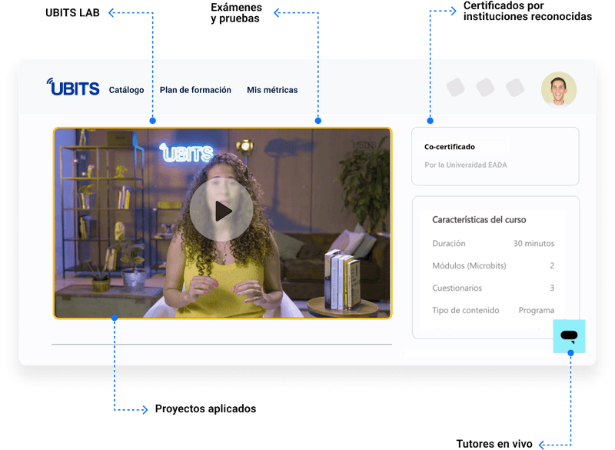Screen dimensions: 615x450
Task: Click the Exámenes y pruebas arrow icon
Action: [278, 11]
